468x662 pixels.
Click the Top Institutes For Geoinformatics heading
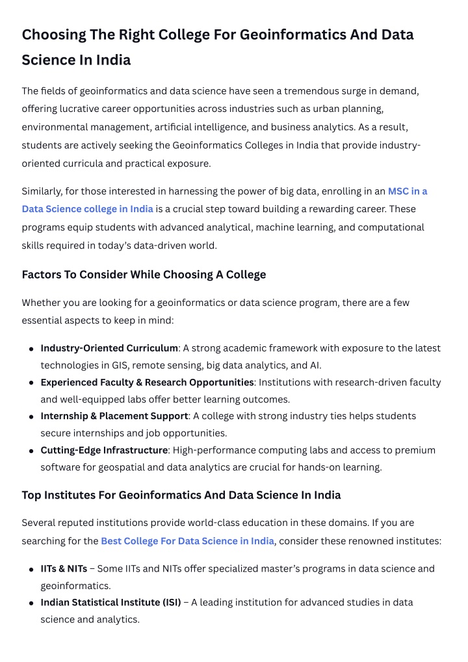181,495
